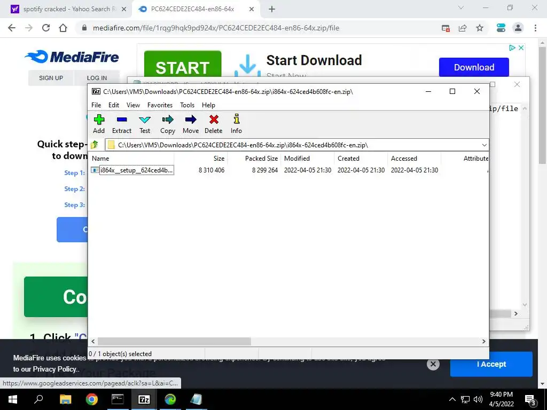This screenshot has width=547, height=410.
Task: Click the AdChoices triangle icon
Action: 512,48
